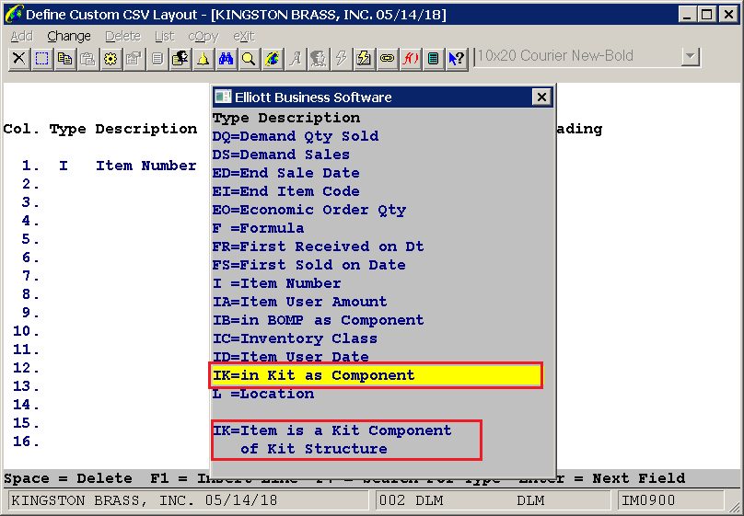The height and width of the screenshot is (516, 744).
Task: Maximize the Define Custom CSV Layout window
Action: pos(706,15)
